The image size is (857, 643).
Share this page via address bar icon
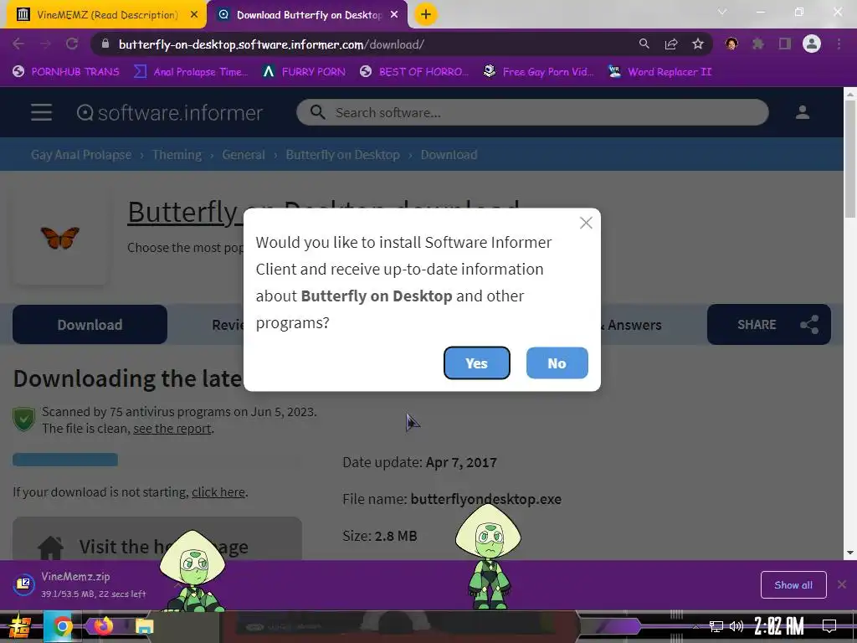[x=671, y=44]
